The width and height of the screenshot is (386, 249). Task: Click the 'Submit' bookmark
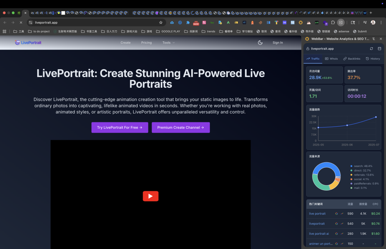[x=360, y=31]
